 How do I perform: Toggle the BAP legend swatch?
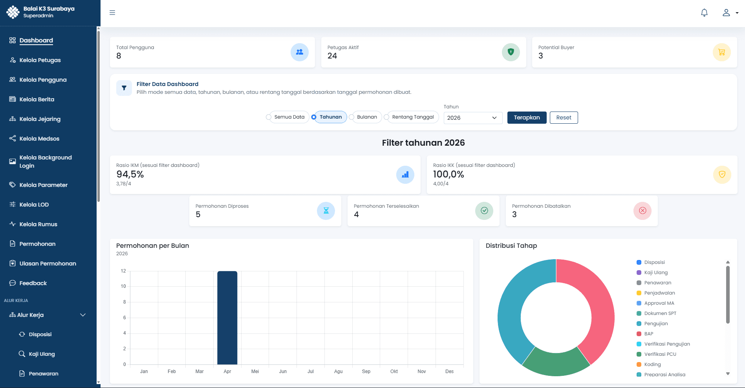[x=639, y=334]
